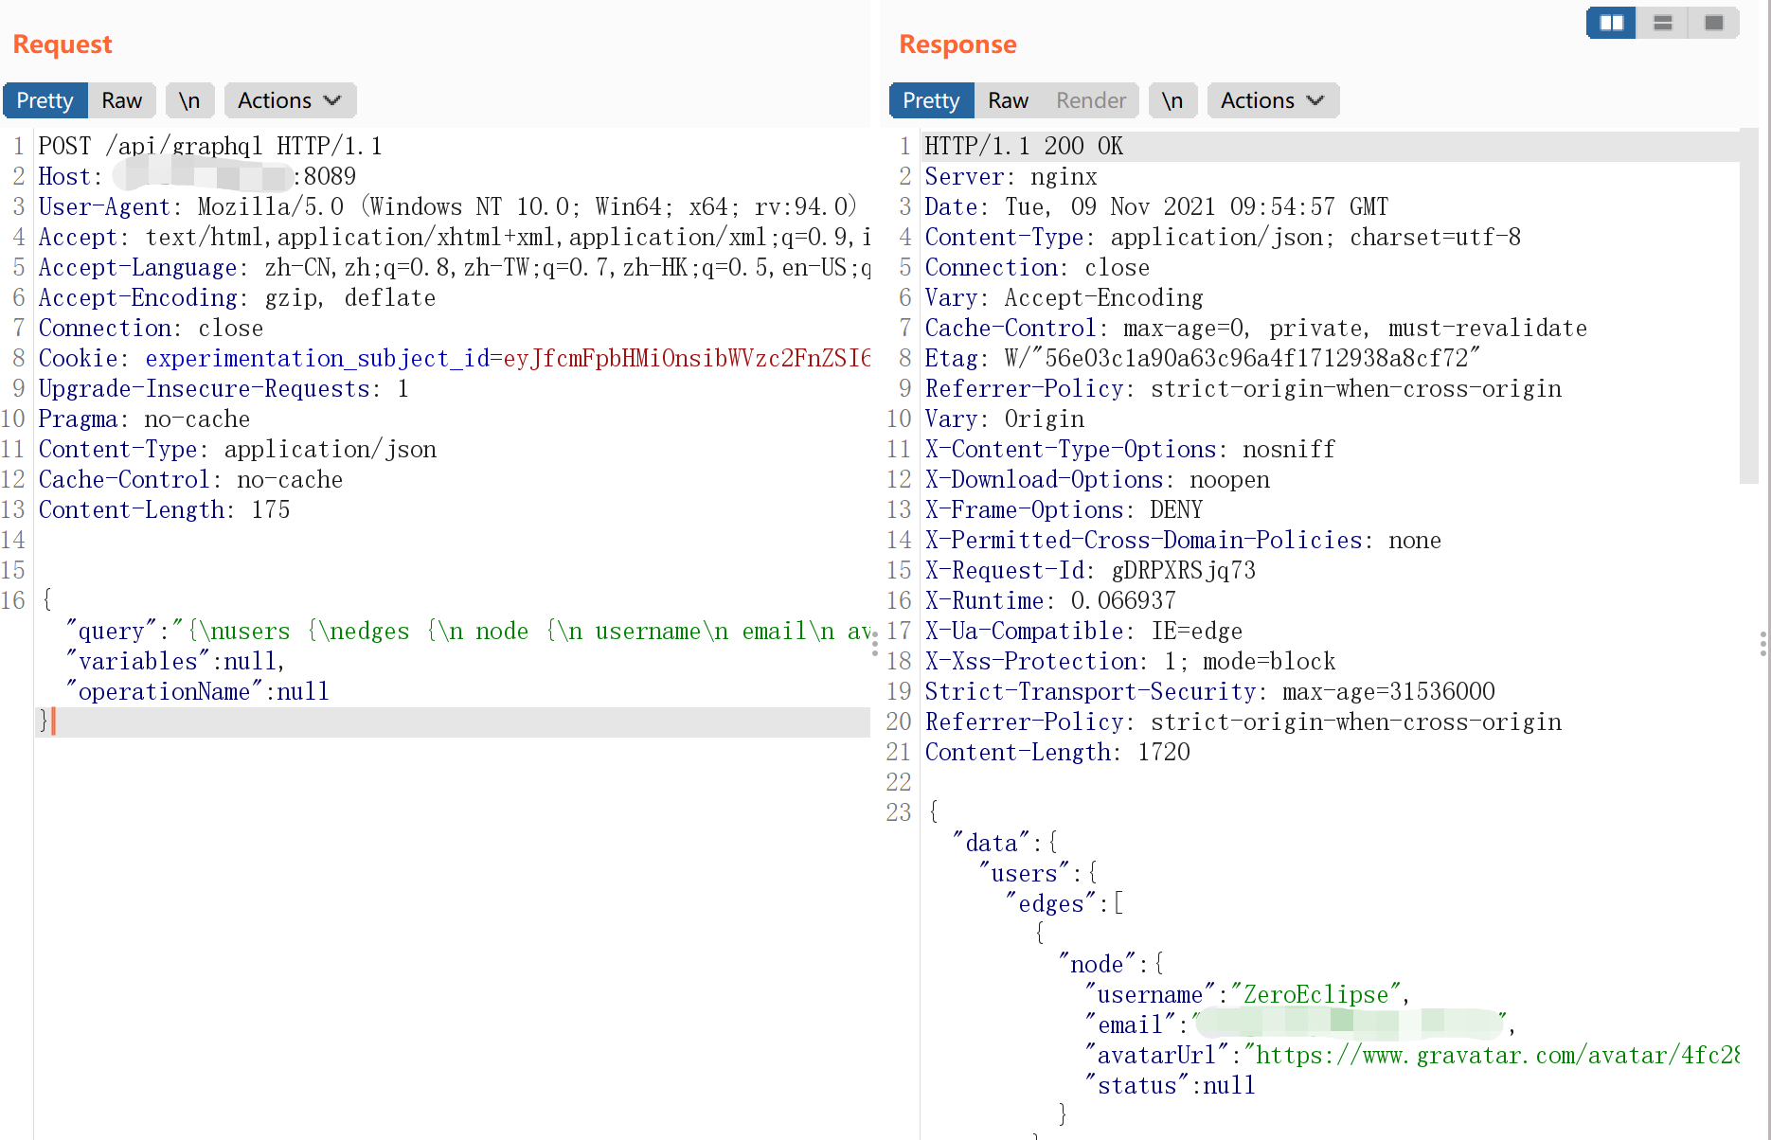Image resolution: width=1771 pixels, height=1140 pixels.
Task: Click the "status":null JSON line
Action: [1170, 1085]
